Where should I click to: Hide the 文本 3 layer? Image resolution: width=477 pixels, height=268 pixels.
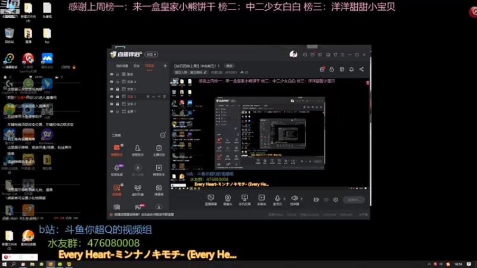coord(111,96)
